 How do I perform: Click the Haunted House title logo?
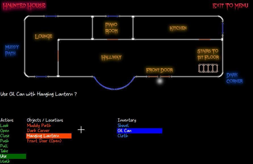pos(24,6)
